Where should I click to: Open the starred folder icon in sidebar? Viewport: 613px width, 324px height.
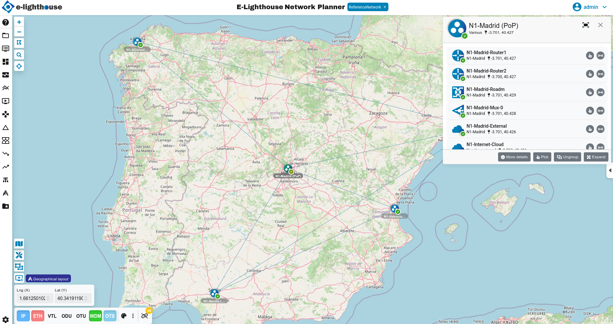pos(6,206)
